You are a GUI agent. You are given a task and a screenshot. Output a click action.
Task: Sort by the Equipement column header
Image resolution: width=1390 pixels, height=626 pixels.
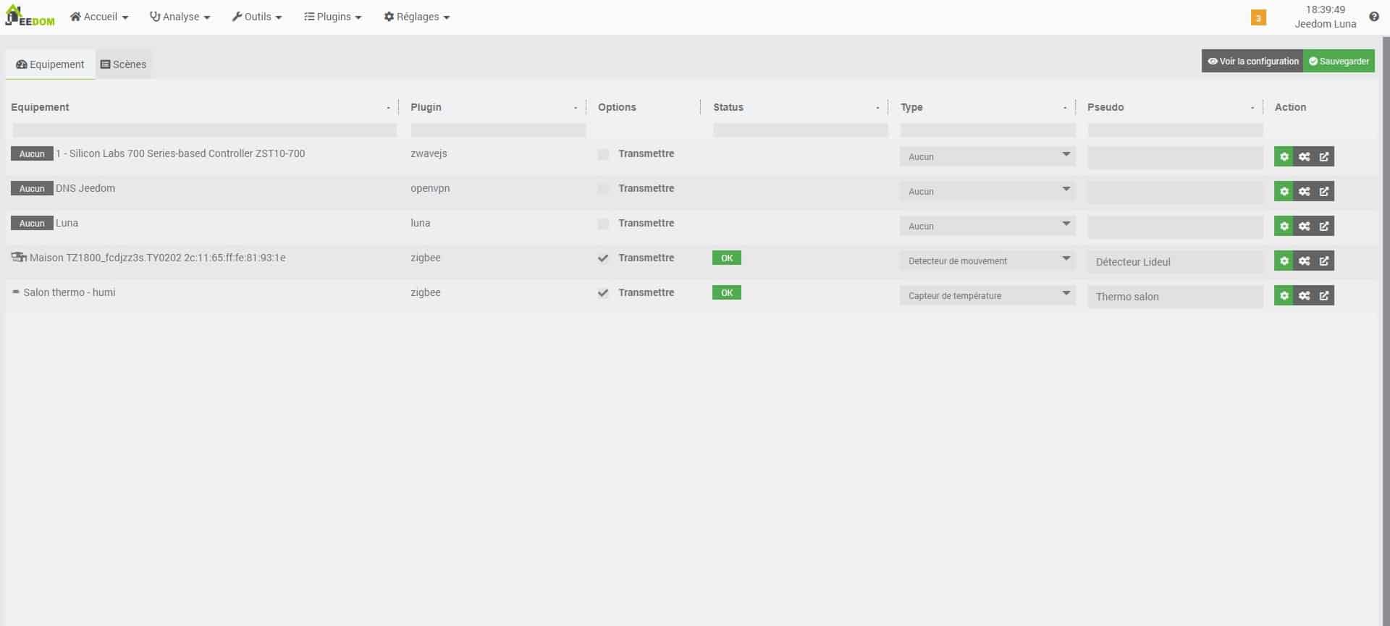(x=40, y=107)
